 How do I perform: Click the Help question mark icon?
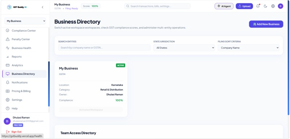pos(8,108)
